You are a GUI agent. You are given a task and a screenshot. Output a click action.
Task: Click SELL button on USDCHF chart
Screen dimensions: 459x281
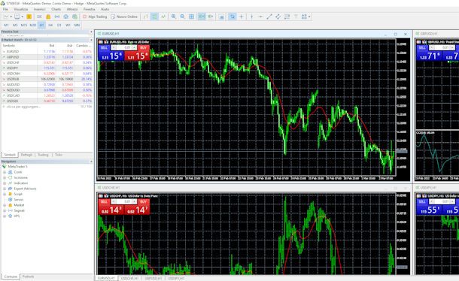click(x=104, y=202)
